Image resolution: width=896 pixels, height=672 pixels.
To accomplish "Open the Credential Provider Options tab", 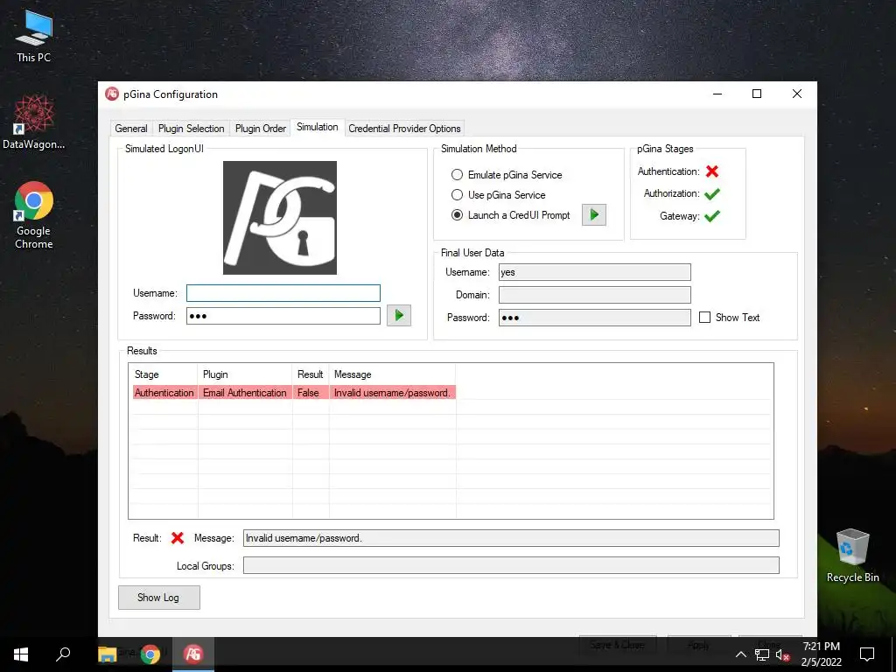I will point(404,129).
